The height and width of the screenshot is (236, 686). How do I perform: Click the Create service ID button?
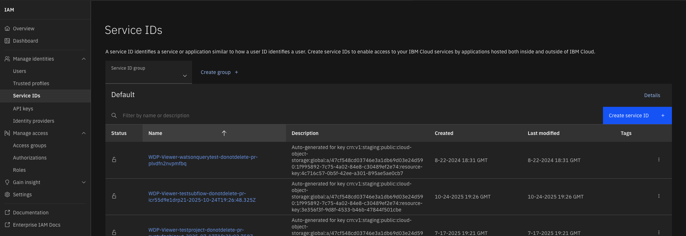[x=637, y=115]
